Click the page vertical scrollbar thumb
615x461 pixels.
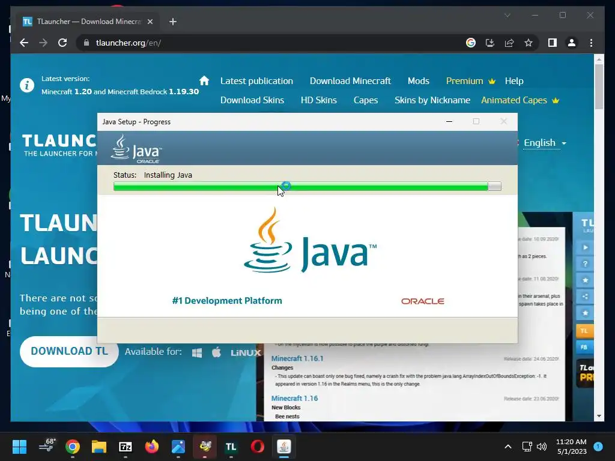click(x=599, y=86)
